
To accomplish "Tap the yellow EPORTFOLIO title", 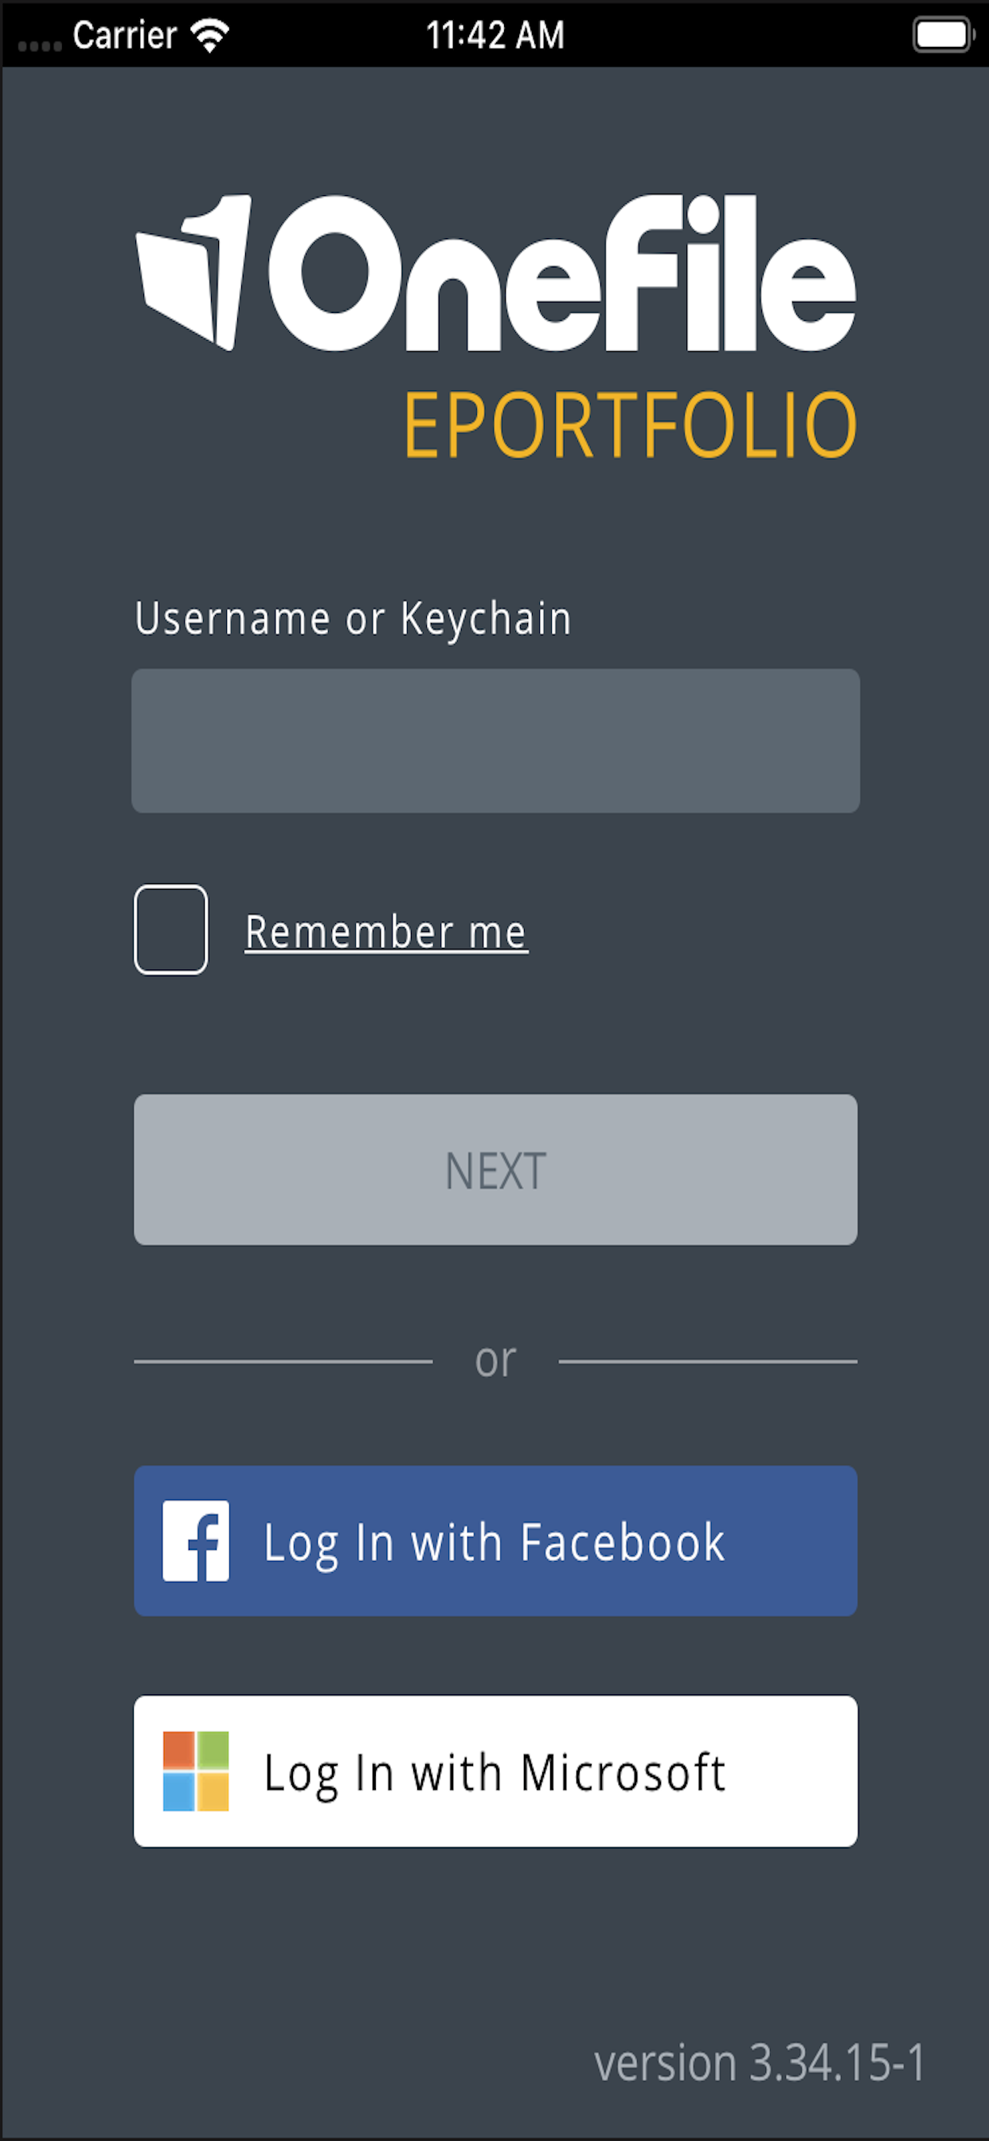I will pos(630,425).
